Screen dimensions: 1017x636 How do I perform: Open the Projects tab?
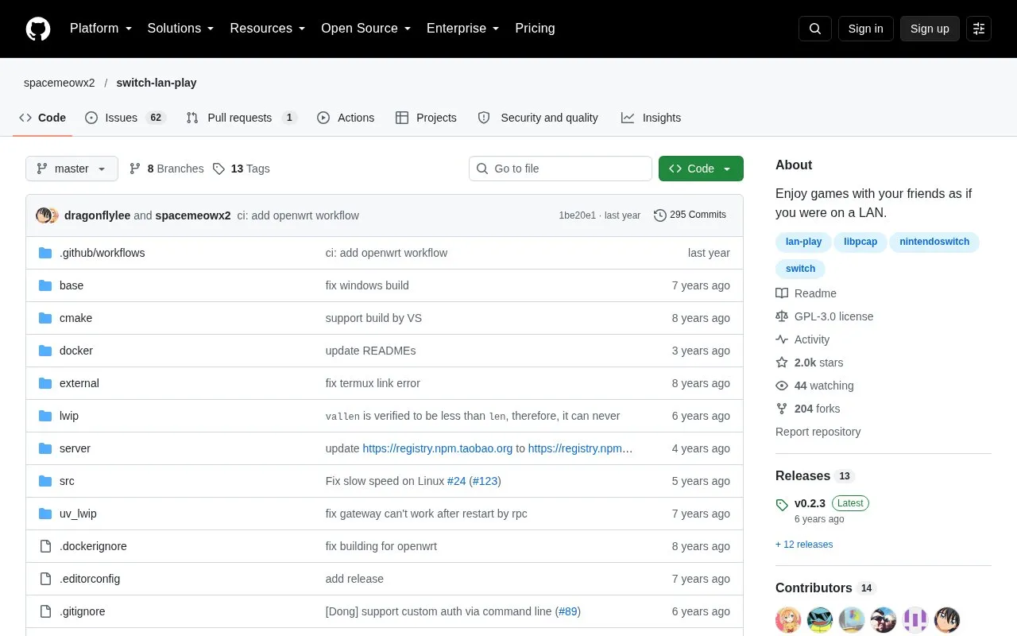pyautogui.click(x=426, y=118)
